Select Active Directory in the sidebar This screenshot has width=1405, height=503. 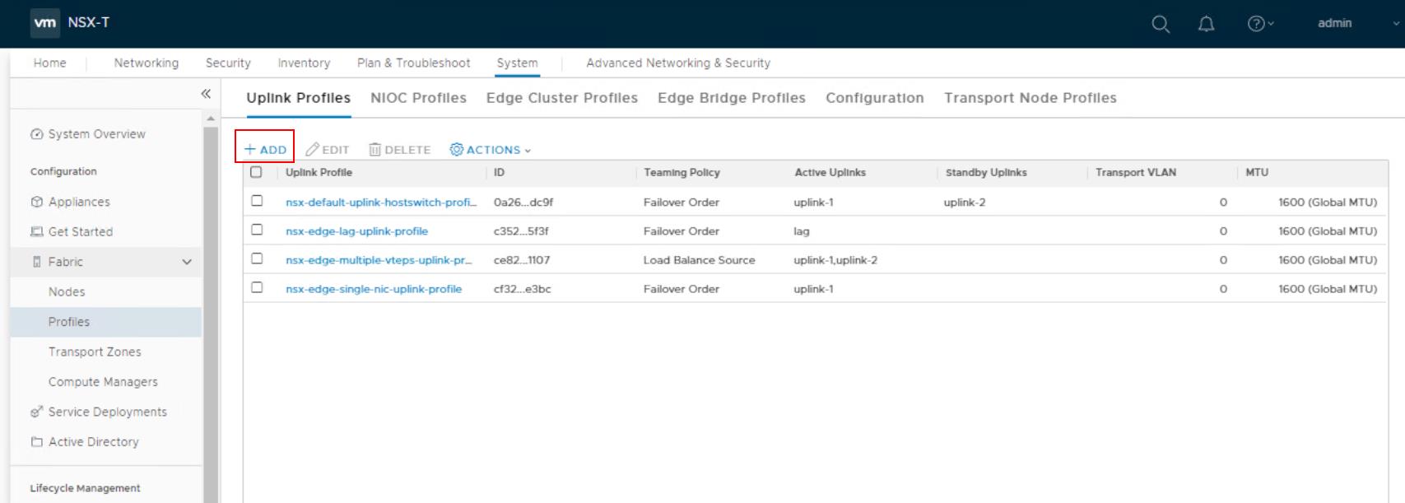pos(94,442)
